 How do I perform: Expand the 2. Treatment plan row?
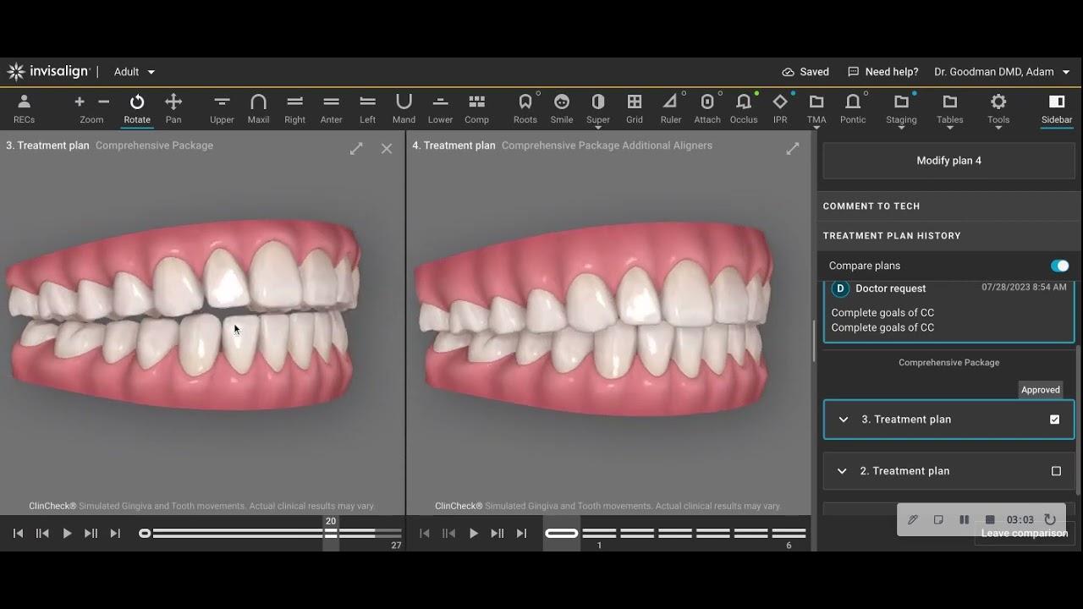pyautogui.click(x=842, y=471)
